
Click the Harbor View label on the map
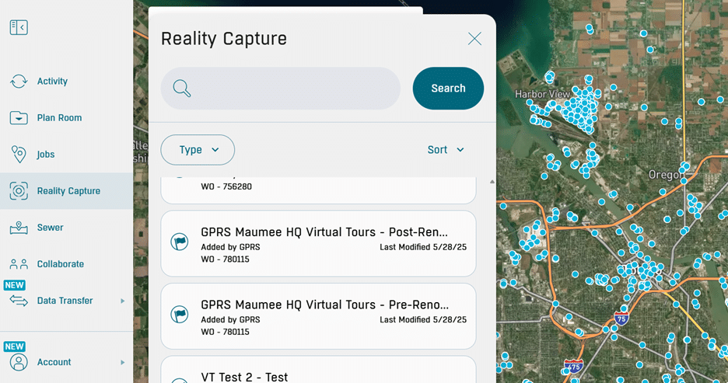pos(542,94)
